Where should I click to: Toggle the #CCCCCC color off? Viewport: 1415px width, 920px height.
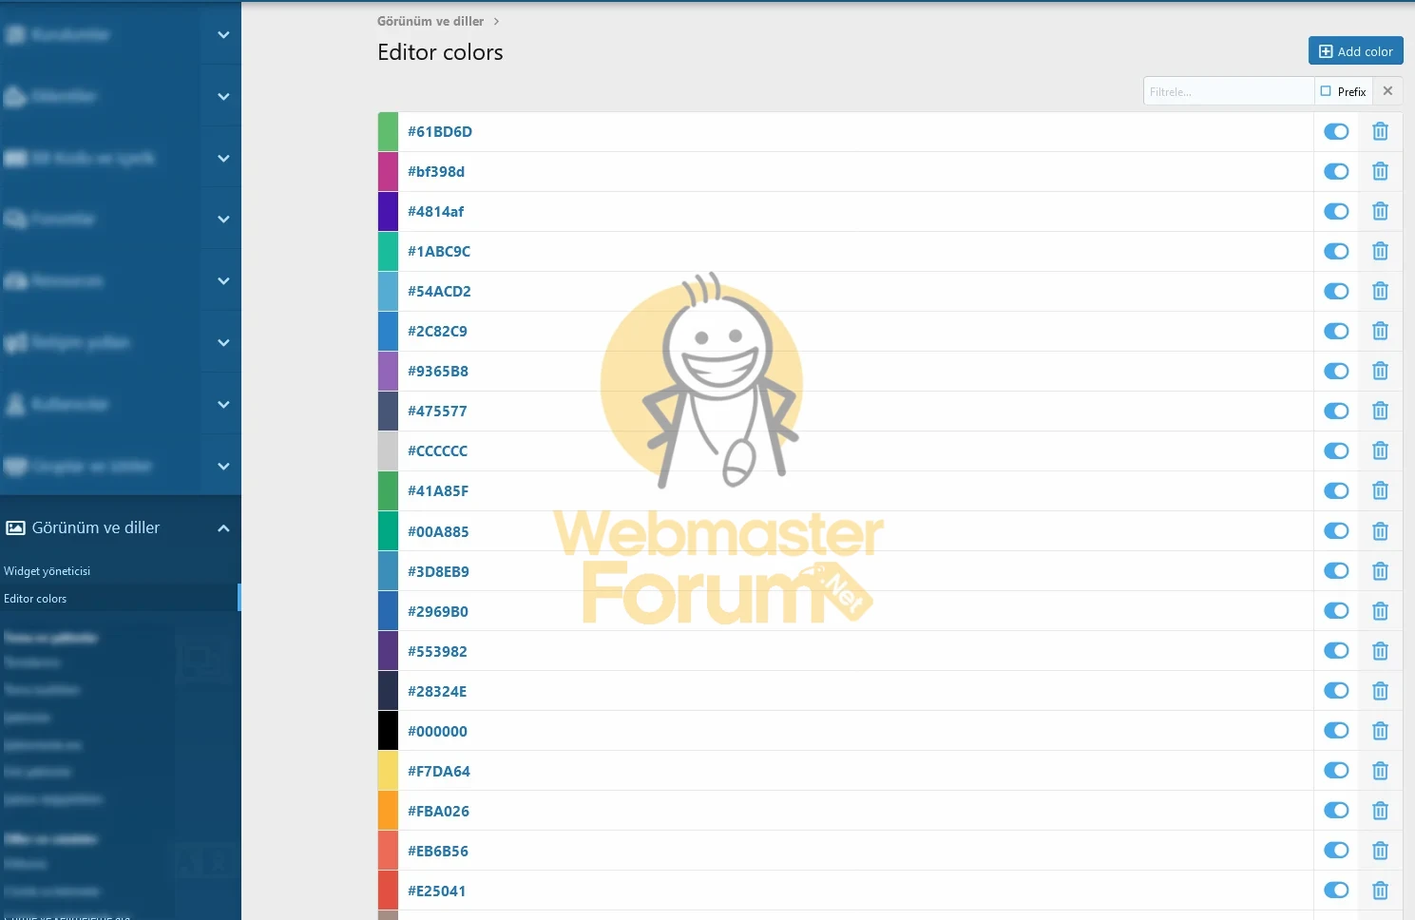tap(1336, 450)
